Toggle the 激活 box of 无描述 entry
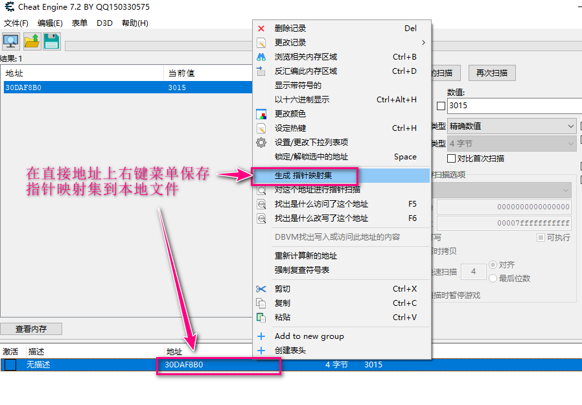This screenshot has height=405, width=582. [10, 365]
